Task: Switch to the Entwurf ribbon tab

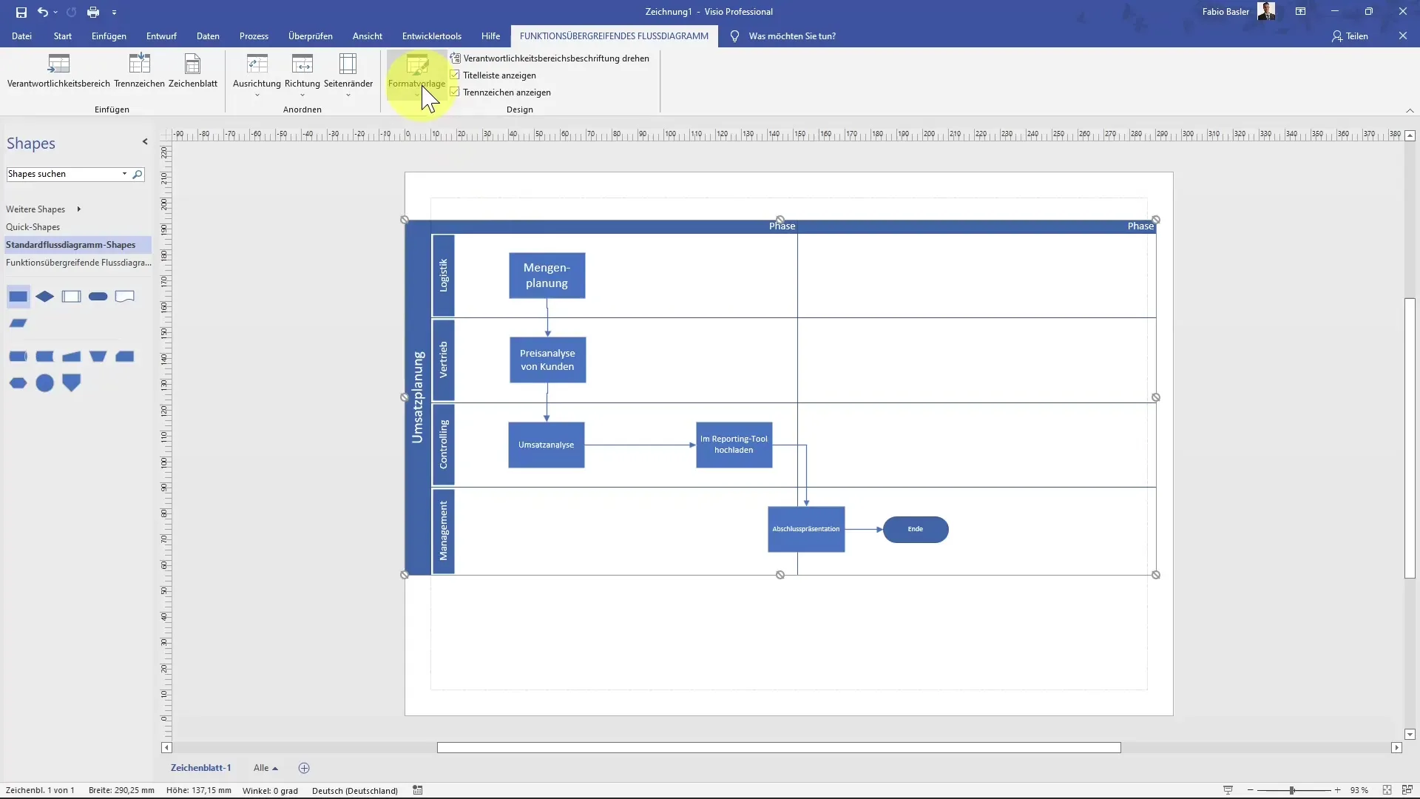Action: (161, 36)
